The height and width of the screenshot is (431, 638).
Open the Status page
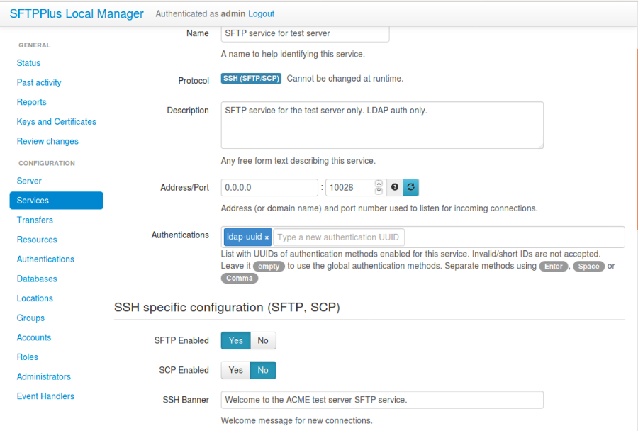[x=28, y=62]
